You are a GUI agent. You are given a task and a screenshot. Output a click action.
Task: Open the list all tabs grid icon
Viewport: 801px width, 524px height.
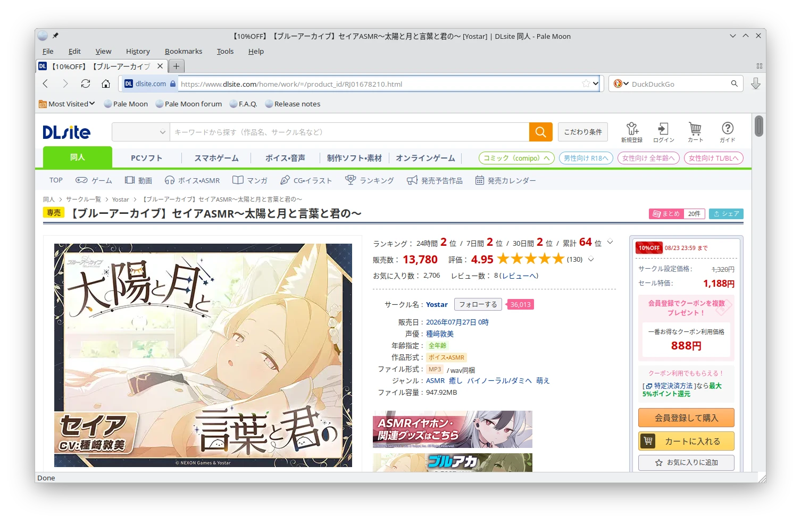(759, 66)
